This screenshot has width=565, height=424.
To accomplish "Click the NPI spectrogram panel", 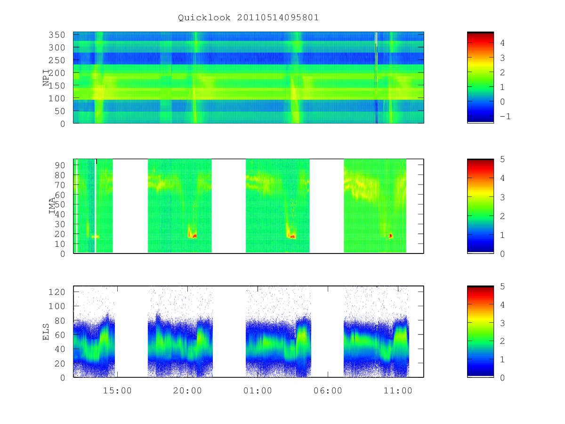I will click(x=249, y=78).
